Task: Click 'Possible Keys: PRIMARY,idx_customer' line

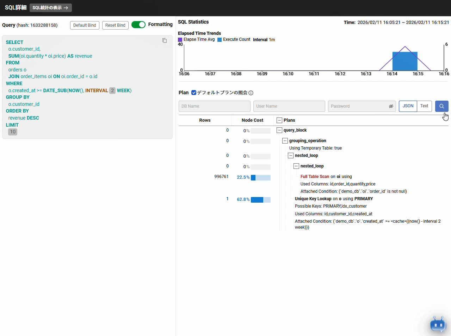Action: [x=331, y=206]
